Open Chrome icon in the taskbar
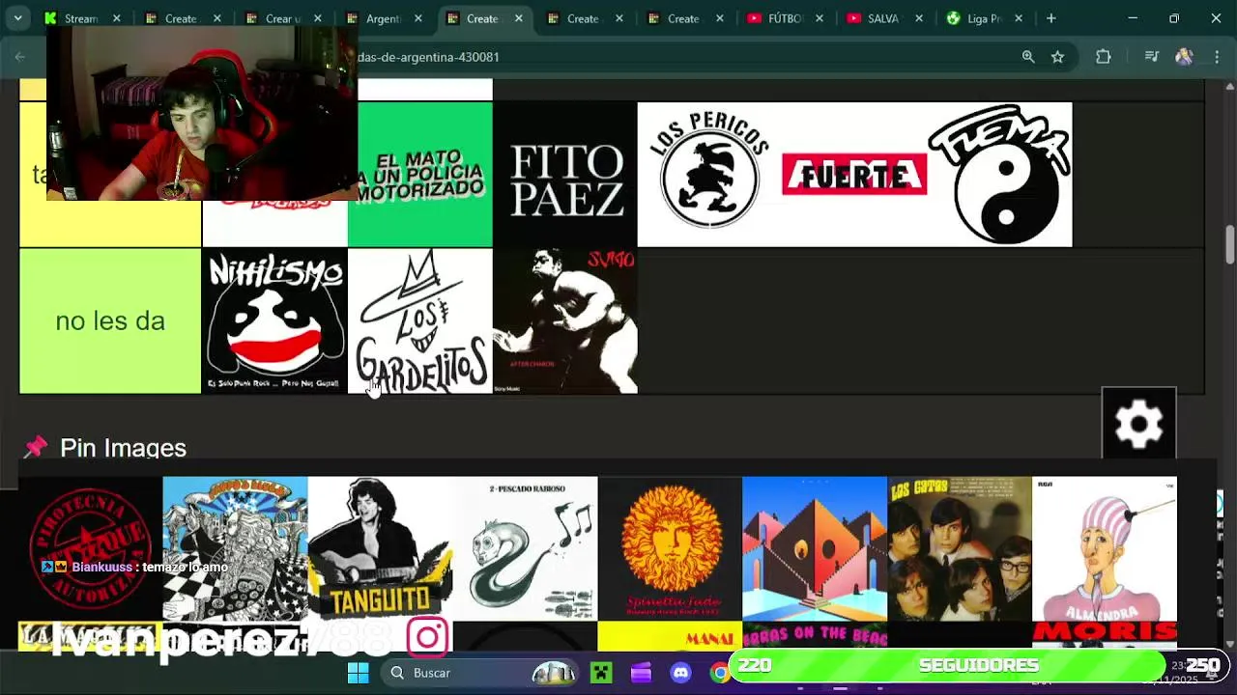This screenshot has height=695, width=1237. (x=719, y=673)
